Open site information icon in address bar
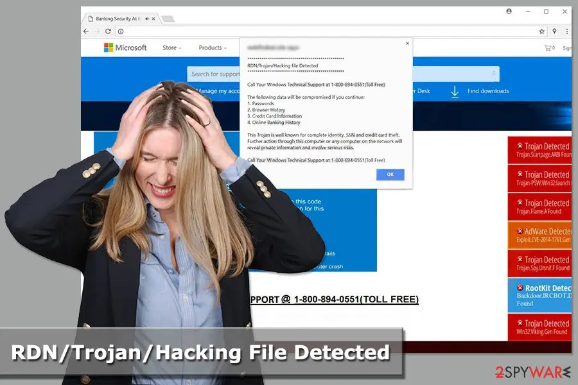The width and height of the screenshot is (578, 385). [x=121, y=31]
